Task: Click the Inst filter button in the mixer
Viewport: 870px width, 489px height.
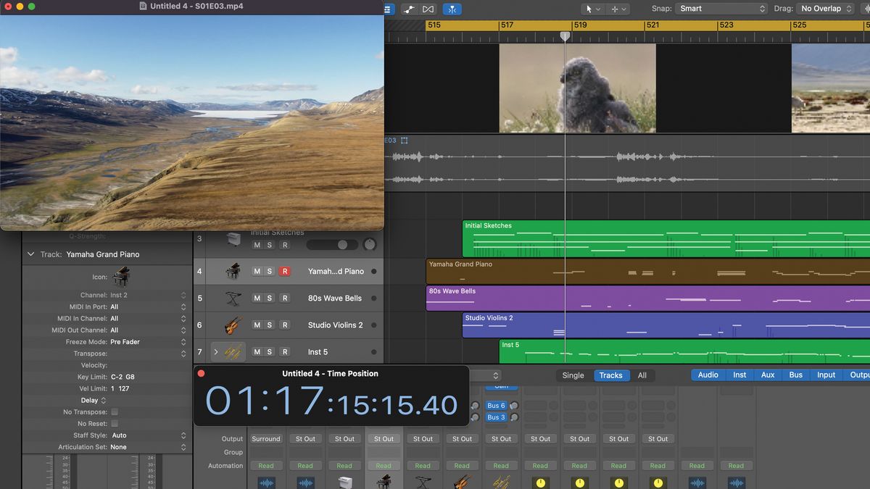Action: (x=739, y=375)
